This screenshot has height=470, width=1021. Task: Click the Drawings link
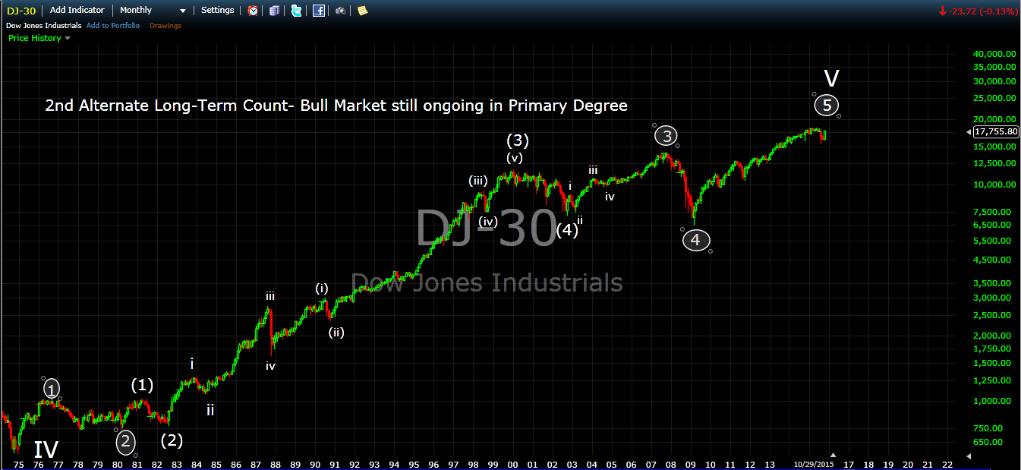(165, 26)
